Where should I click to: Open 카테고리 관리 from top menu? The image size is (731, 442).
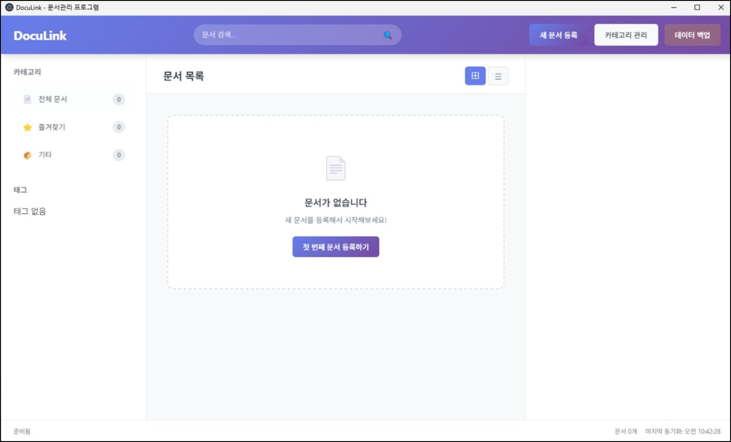click(626, 35)
